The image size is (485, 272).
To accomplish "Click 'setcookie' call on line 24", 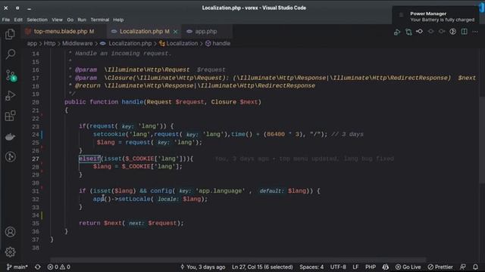I will click(109, 134).
